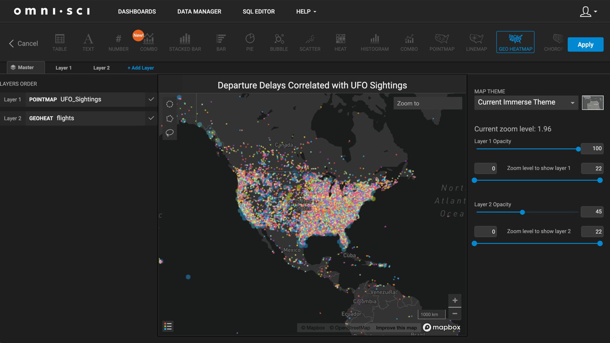Select the Pie chart type

pyautogui.click(x=250, y=43)
